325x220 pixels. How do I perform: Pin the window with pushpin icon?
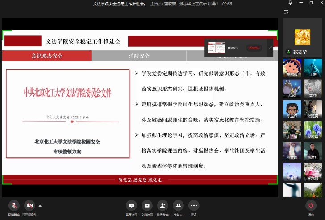(x=290, y=3)
